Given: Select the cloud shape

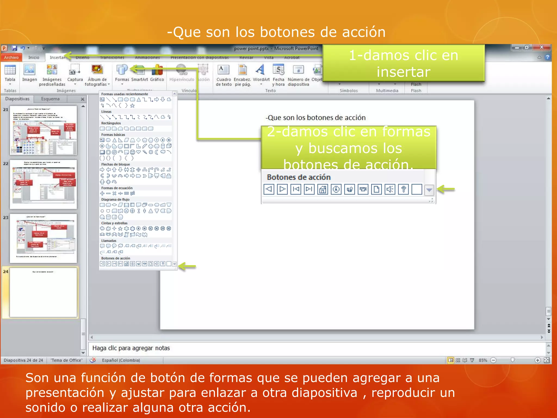Looking at the screenshot, I should [x=163, y=152].
